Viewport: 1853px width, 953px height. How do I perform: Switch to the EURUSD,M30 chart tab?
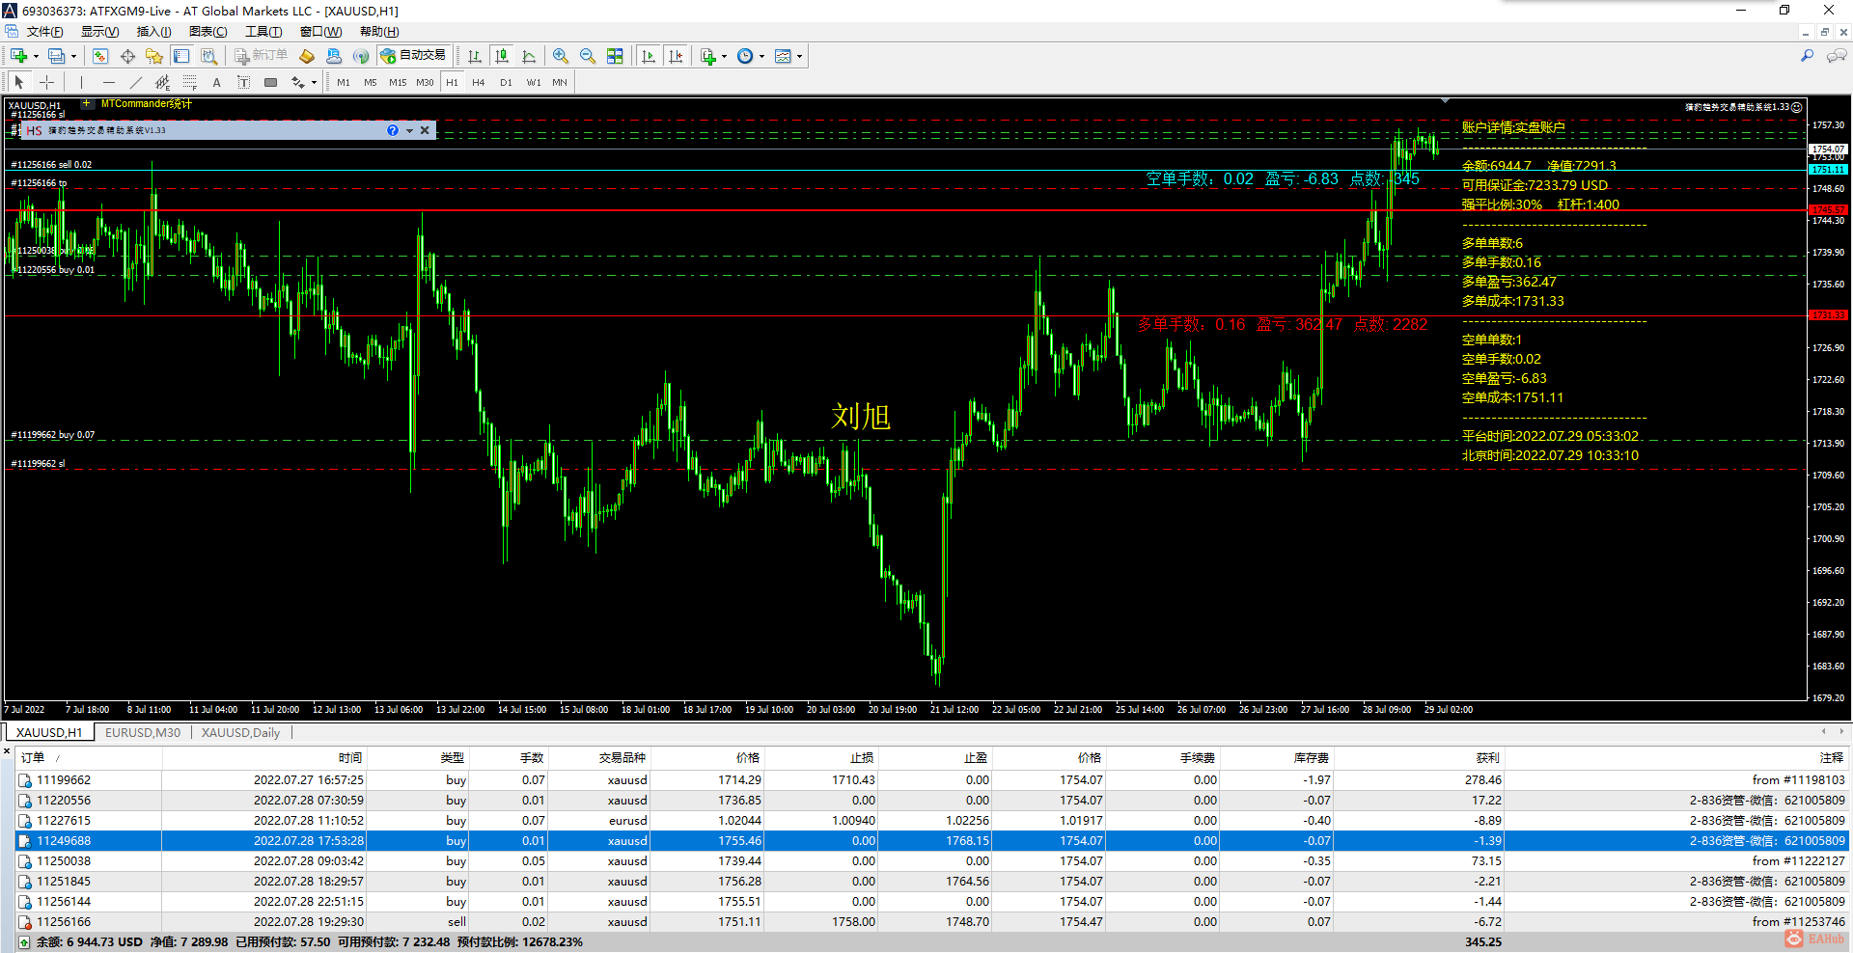pyautogui.click(x=143, y=732)
